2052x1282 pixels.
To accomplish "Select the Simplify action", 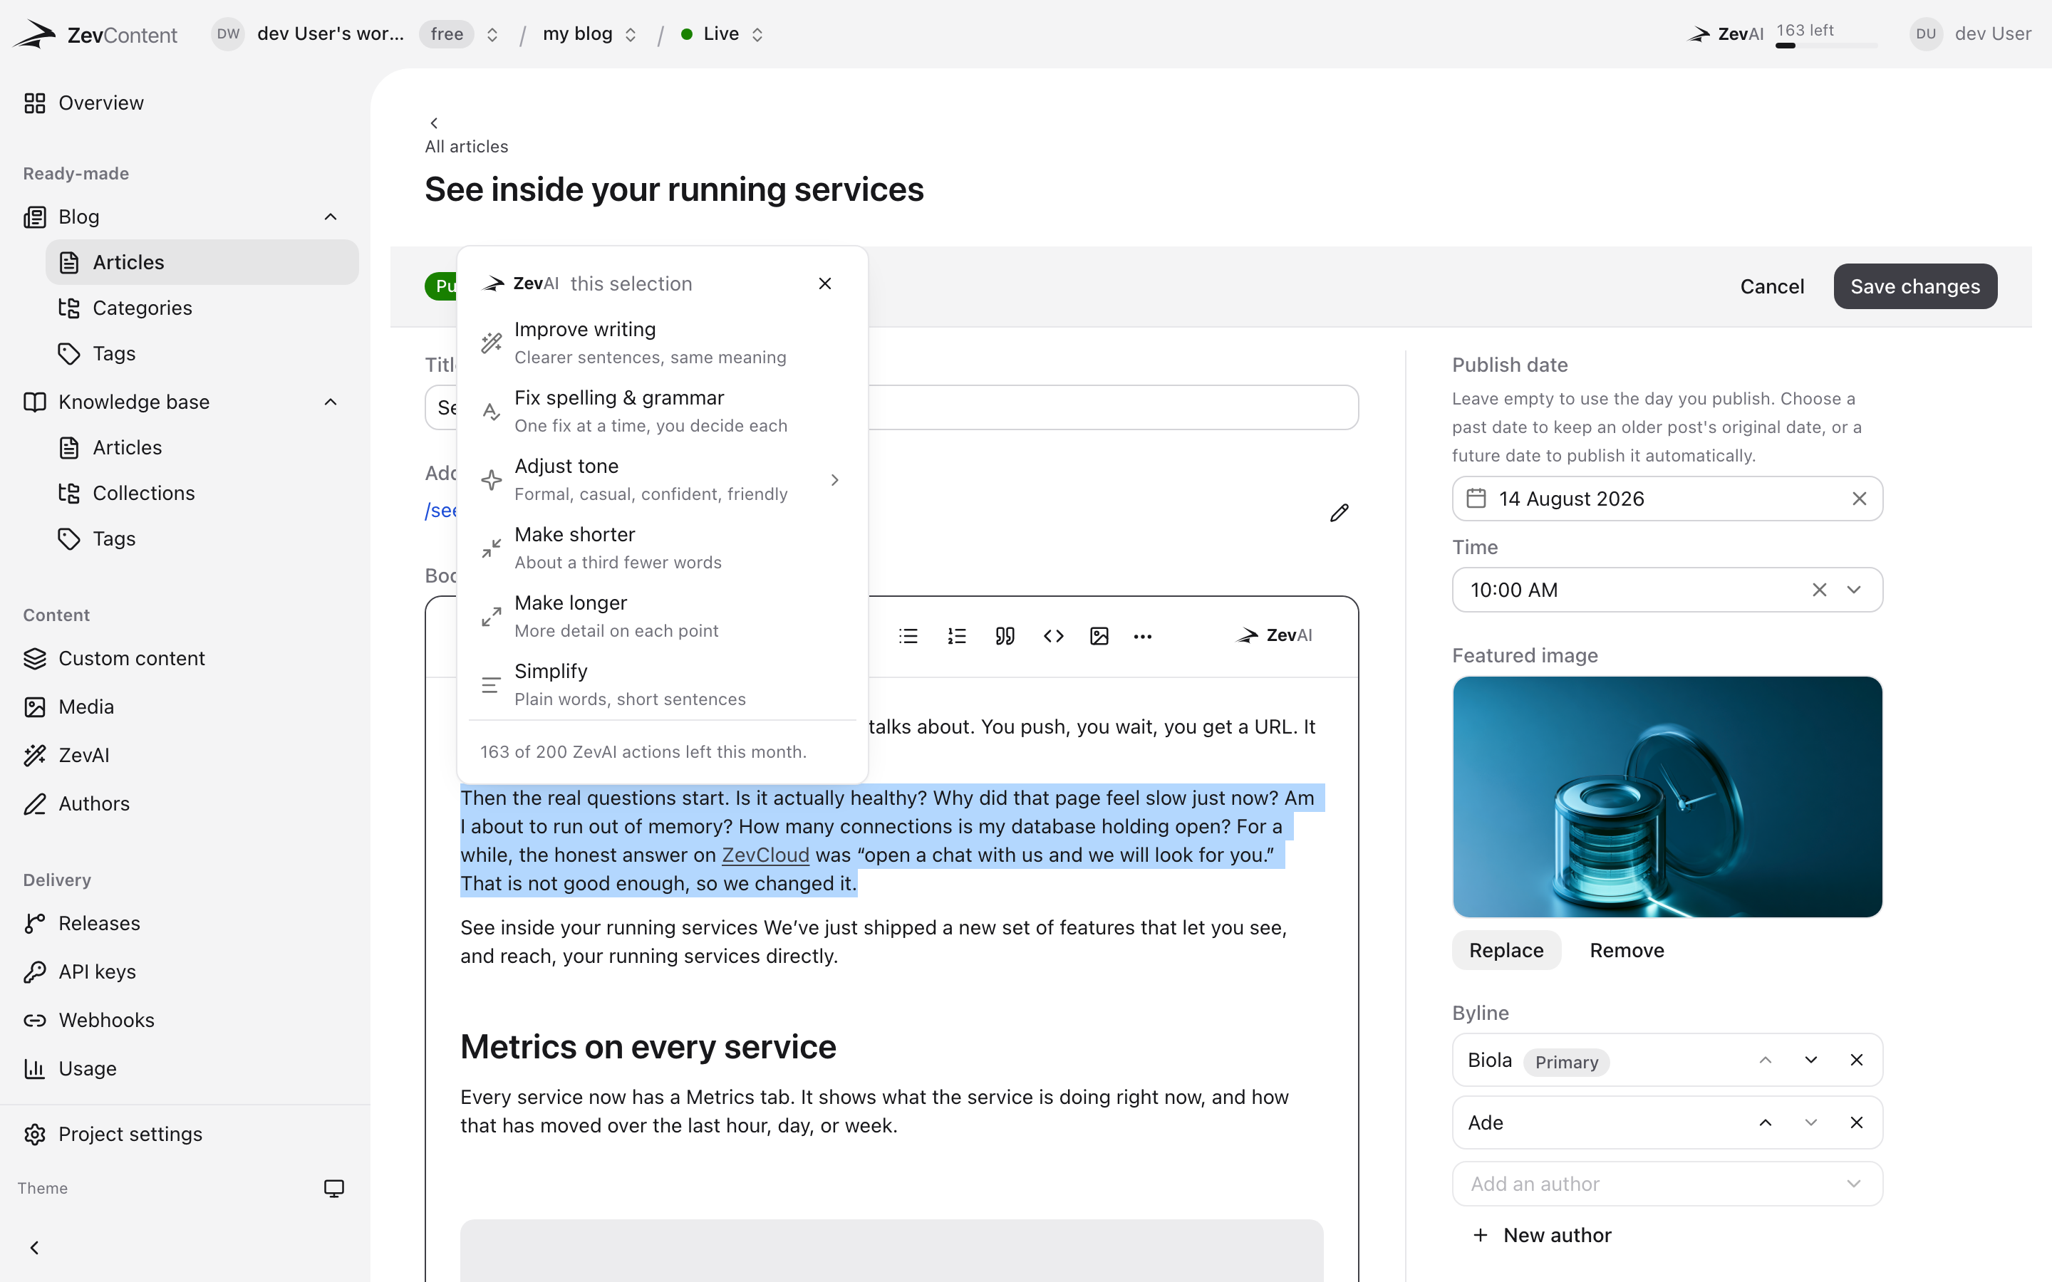I will 661,684.
